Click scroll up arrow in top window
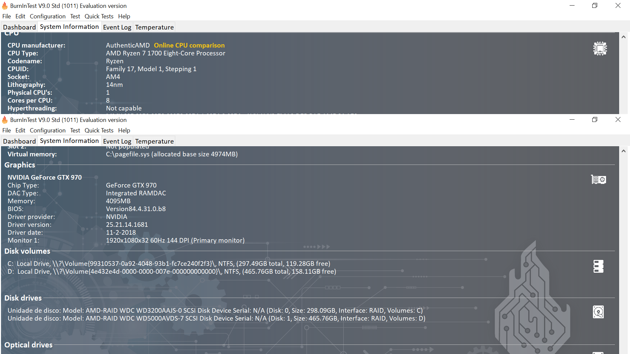Screen dimensions: 630x354 point(623,37)
